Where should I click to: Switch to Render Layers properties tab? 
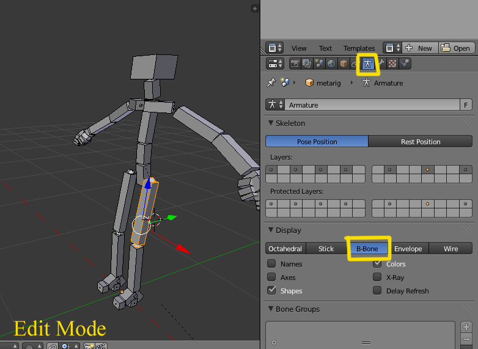pyautogui.click(x=307, y=64)
